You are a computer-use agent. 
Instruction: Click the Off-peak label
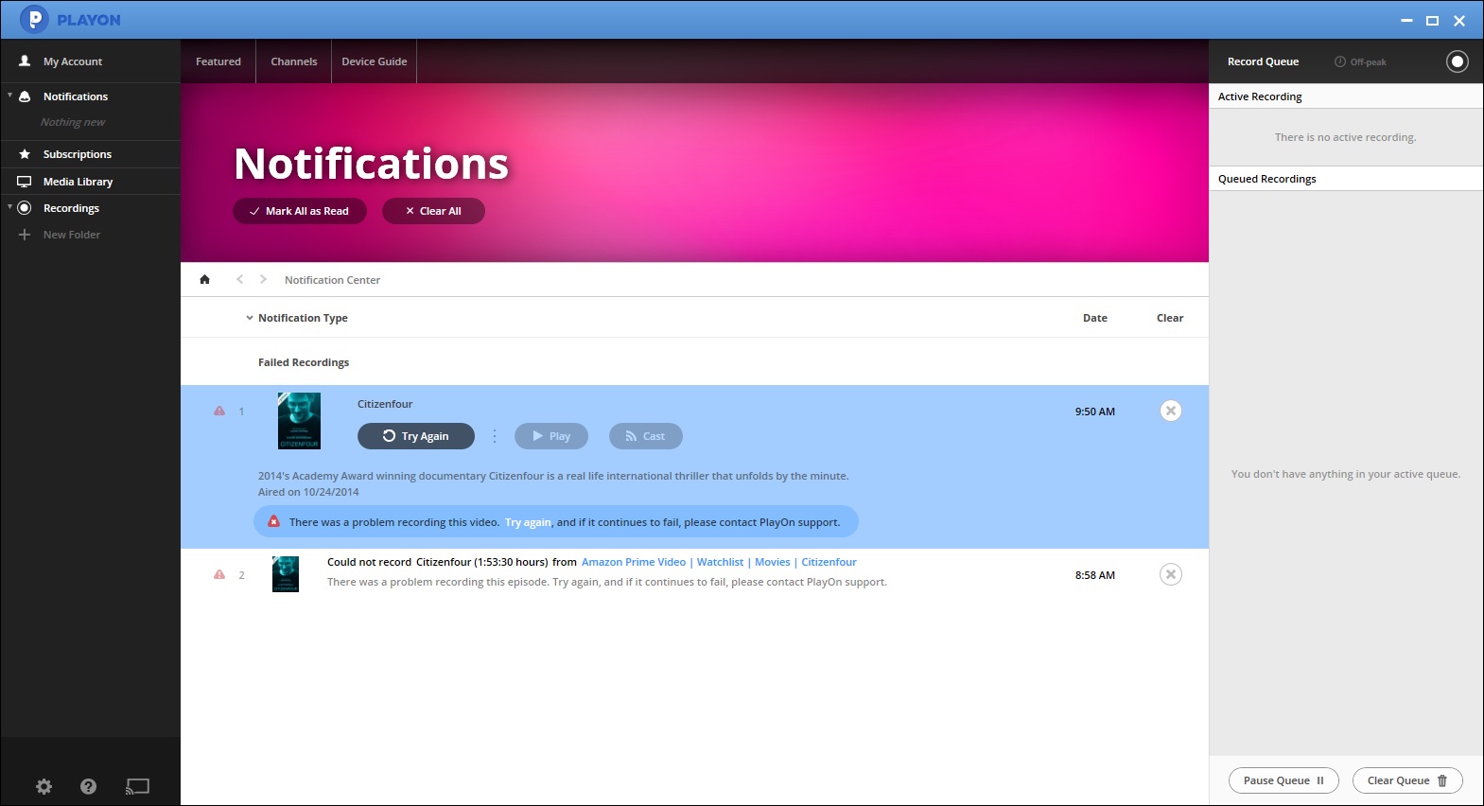[x=1369, y=62]
